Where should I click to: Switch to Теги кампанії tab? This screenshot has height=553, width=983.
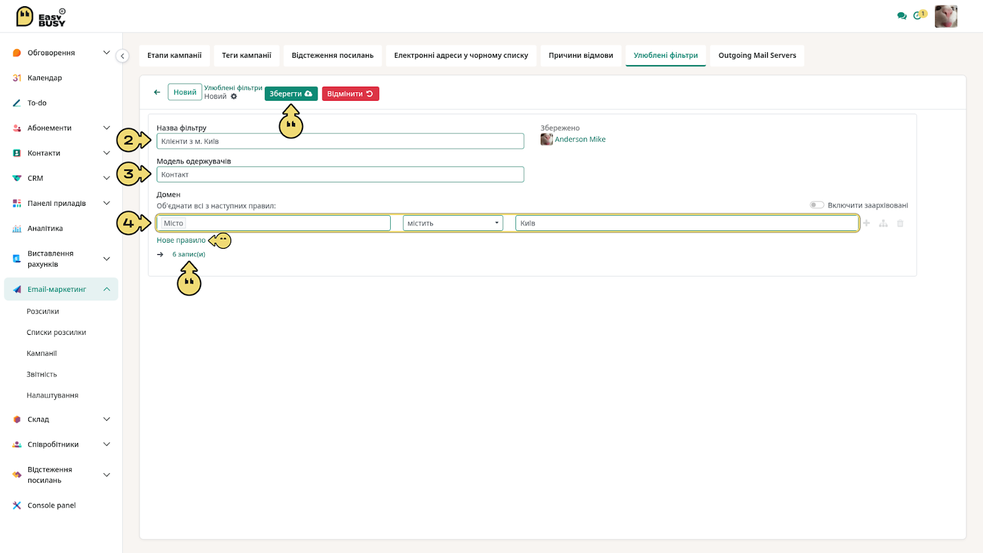click(x=246, y=55)
